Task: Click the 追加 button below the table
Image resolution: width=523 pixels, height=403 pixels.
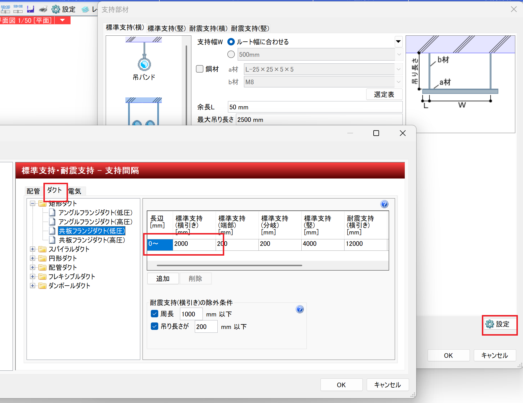Action: (x=163, y=278)
